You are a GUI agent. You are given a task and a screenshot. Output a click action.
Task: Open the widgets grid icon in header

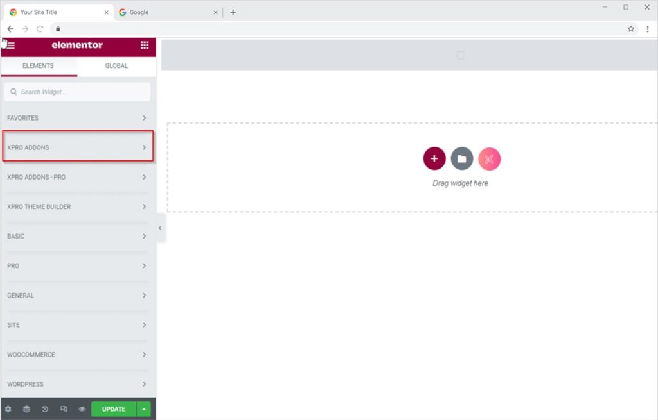point(145,45)
